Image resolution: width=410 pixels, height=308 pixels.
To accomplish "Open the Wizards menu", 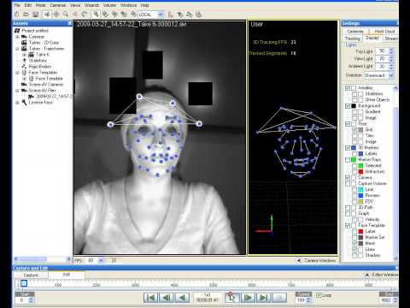I will click(91, 5).
